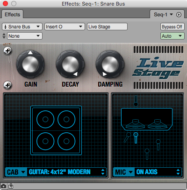Select the angled off-axis microphone
This screenshot has width=187, height=190.
point(128,137)
